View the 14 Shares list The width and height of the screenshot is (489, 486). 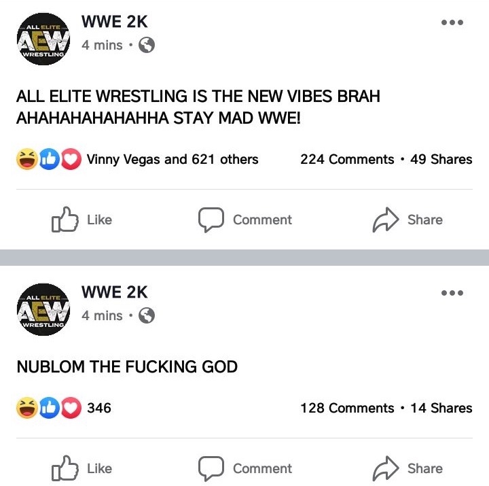(441, 409)
